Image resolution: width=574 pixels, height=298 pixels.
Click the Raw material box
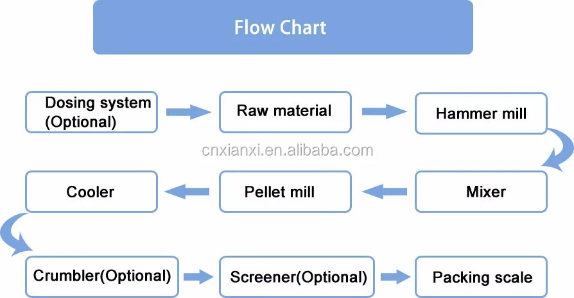(284, 112)
